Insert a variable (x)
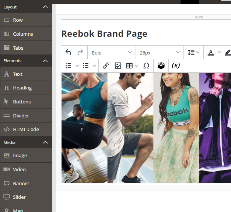This screenshot has height=212, width=231. 176,66
